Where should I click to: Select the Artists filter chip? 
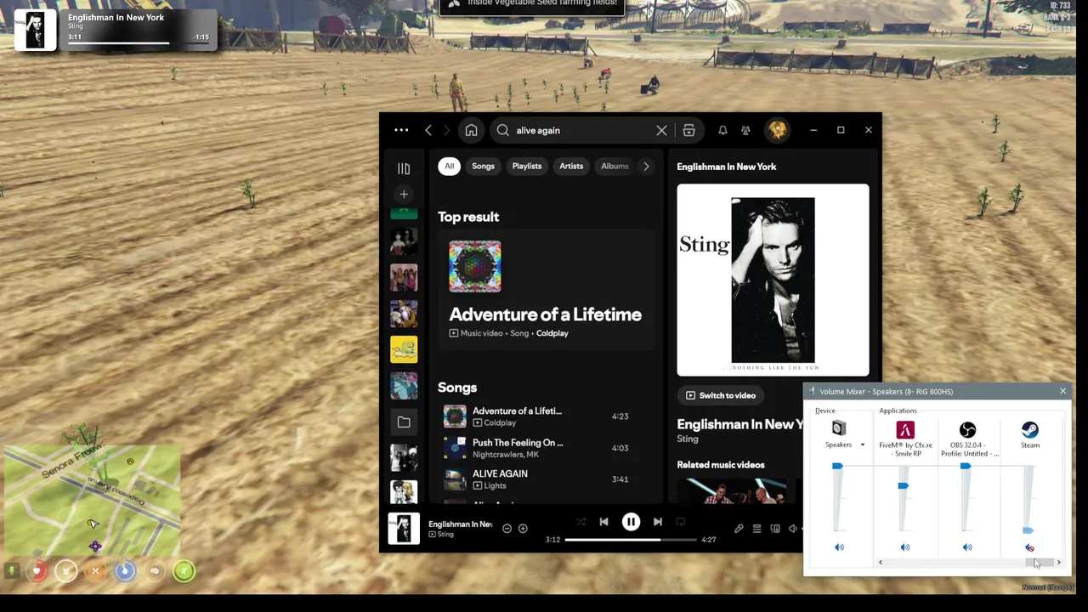coord(571,166)
